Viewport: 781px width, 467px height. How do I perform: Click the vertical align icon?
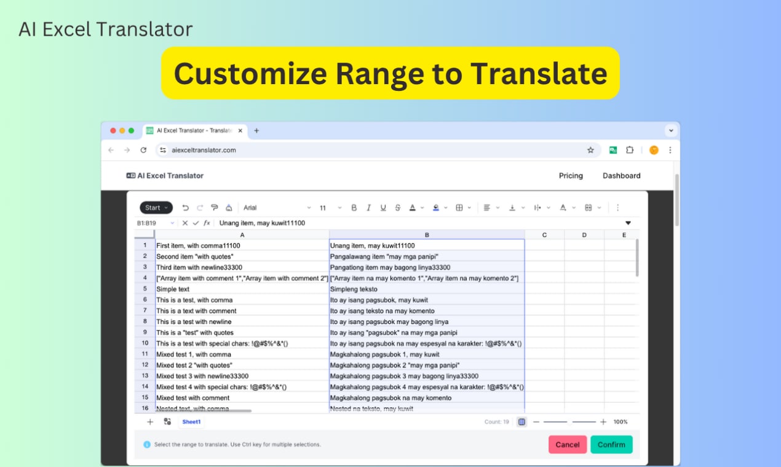pyautogui.click(x=512, y=208)
